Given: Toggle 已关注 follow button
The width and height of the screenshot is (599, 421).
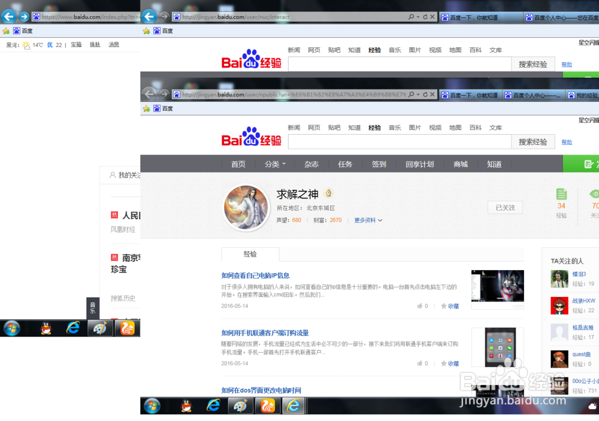Looking at the screenshot, I should [x=505, y=207].
